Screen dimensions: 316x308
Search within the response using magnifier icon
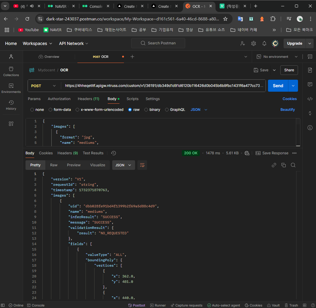(x=293, y=165)
